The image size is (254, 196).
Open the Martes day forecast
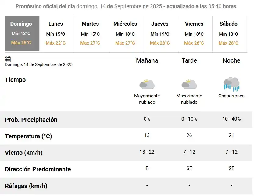pyautogui.click(x=91, y=33)
